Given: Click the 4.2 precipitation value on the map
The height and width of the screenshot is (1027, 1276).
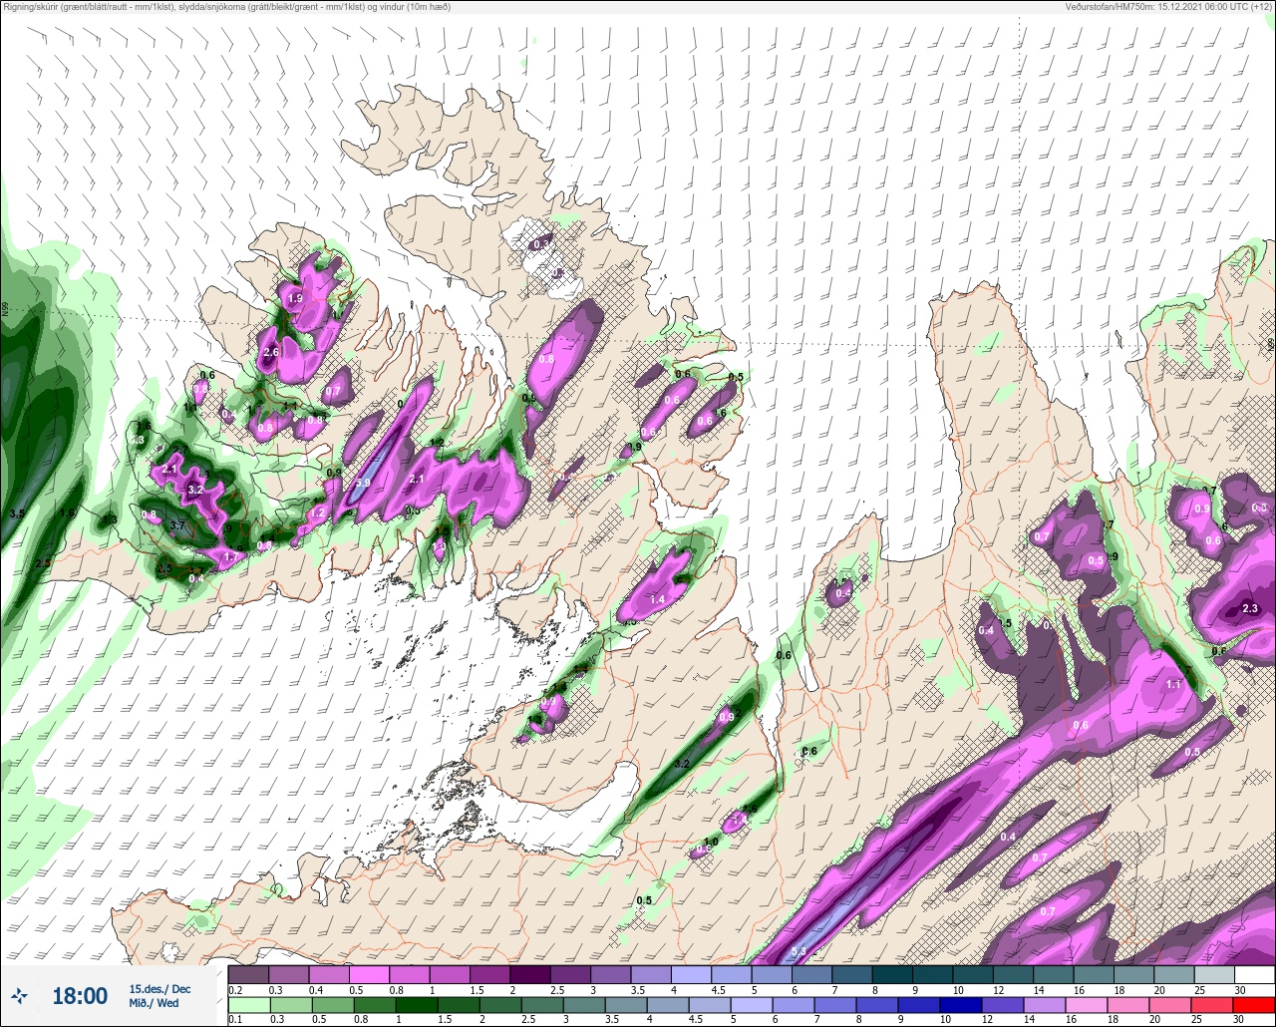Looking at the screenshot, I should click(682, 764).
